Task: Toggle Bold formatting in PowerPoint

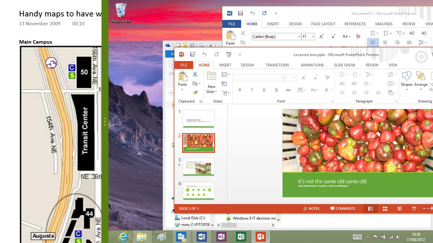Action: (240, 90)
